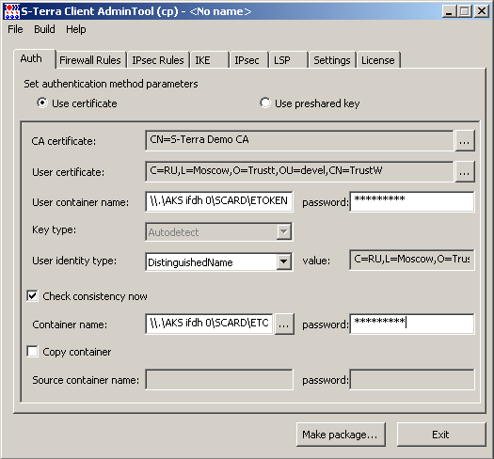Uncheck Check consistency now
This screenshot has height=459, width=494.
[32, 296]
